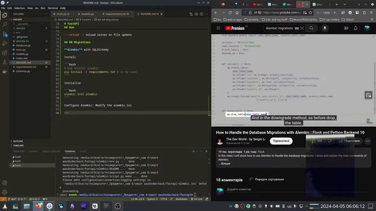Show more bookmarks chevron in bookmarks bar
Viewport: 376px width, 211px height.
point(372,19)
